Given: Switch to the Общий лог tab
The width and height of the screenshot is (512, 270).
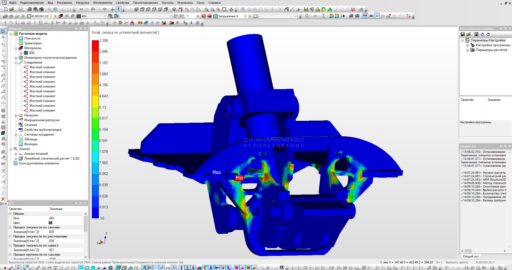Looking at the screenshot, I should click(x=471, y=256).
